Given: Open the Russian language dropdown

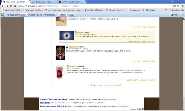Looking at the screenshot, I should point(23,15).
